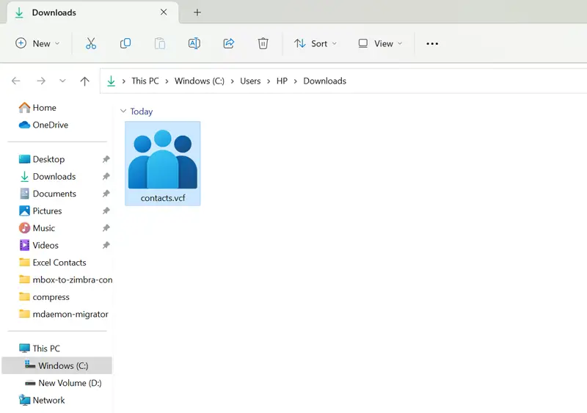Click Users in the address breadcrumb
The image size is (587, 413).
[250, 81]
